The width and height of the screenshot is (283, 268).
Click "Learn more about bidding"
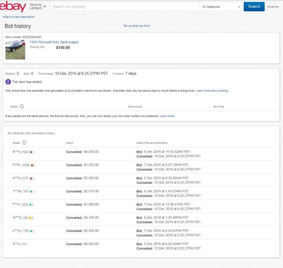pyautogui.click(x=211, y=90)
